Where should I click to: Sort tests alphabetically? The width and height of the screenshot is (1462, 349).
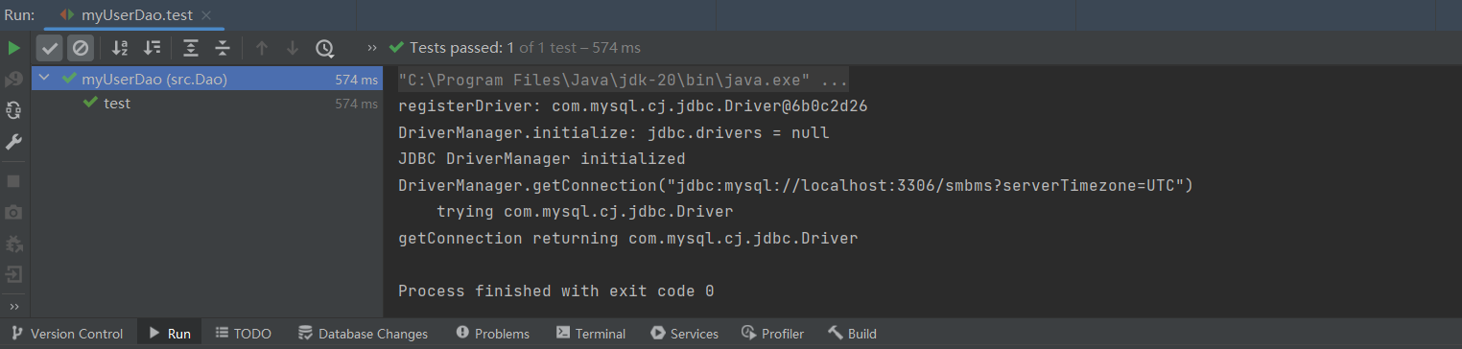[120, 48]
